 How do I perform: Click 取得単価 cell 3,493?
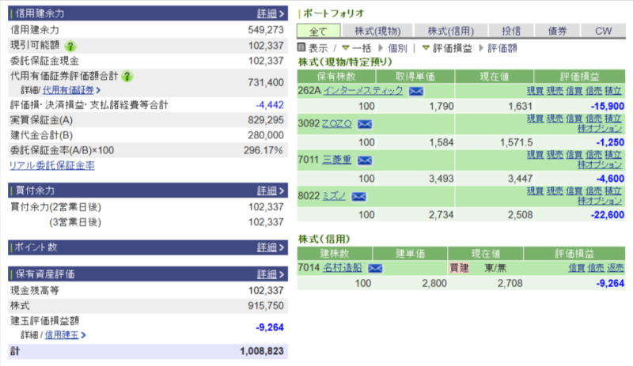tap(442, 179)
